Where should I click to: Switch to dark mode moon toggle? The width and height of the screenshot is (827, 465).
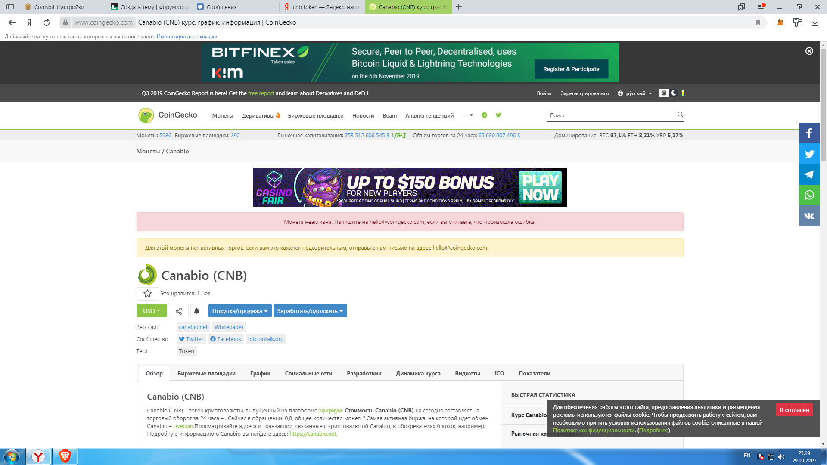pos(674,93)
